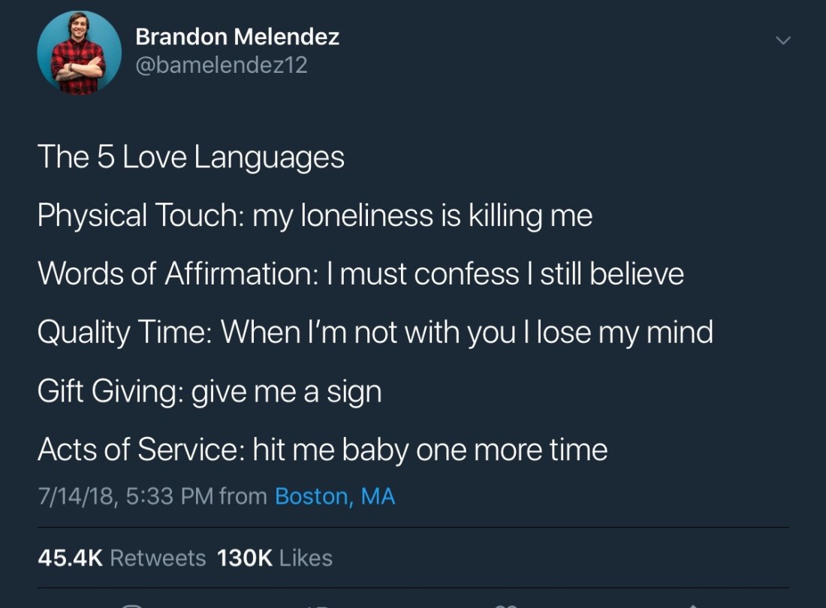Click the "Acts of Service" tweet line
826x608 pixels.
(322, 450)
